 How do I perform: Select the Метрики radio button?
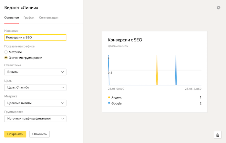click(x=6, y=52)
